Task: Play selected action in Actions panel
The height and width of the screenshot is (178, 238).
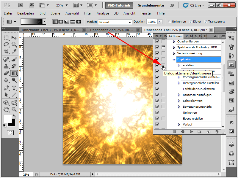Action: coord(191,132)
